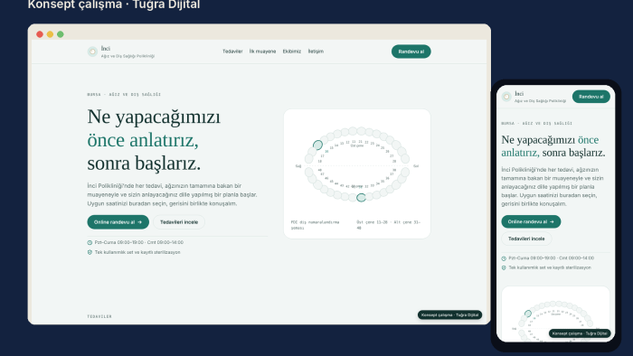This screenshot has height=356, width=633.
Task: Click Randevu al button in desktop header
Action: 411,52
